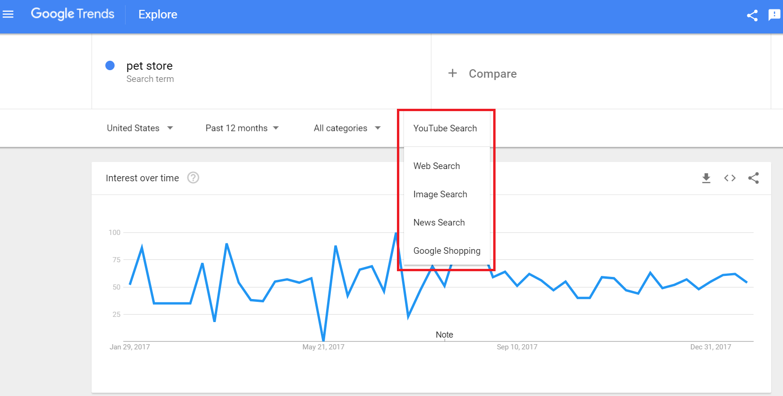This screenshot has width=783, height=396.
Task: Open the United States region dropdown
Action: pyautogui.click(x=140, y=128)
